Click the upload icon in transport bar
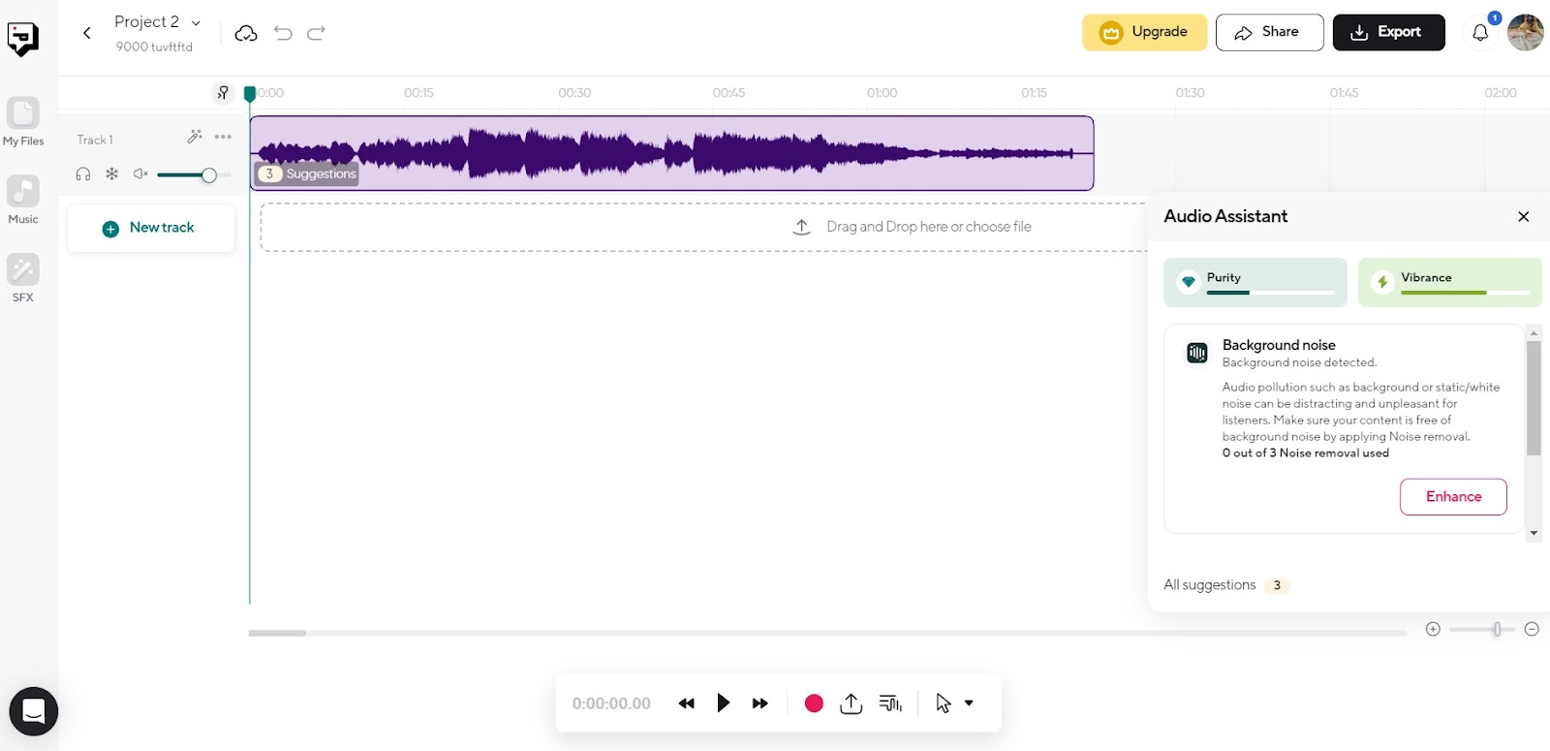The width and height of the screenshot is (1550, 751). coord(852,704)
